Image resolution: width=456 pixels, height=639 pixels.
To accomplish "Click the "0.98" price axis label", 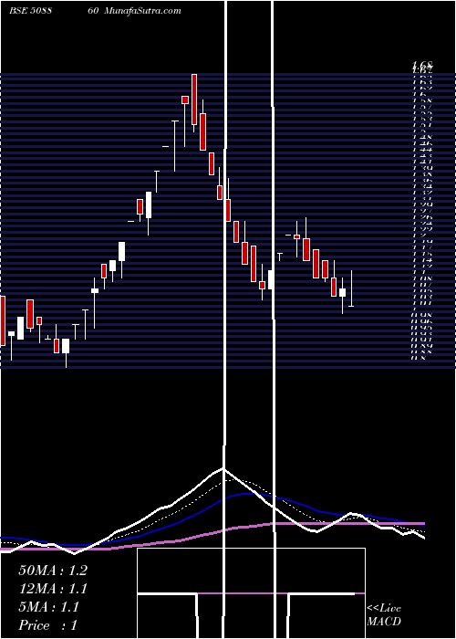I will (x=422, y=315).
